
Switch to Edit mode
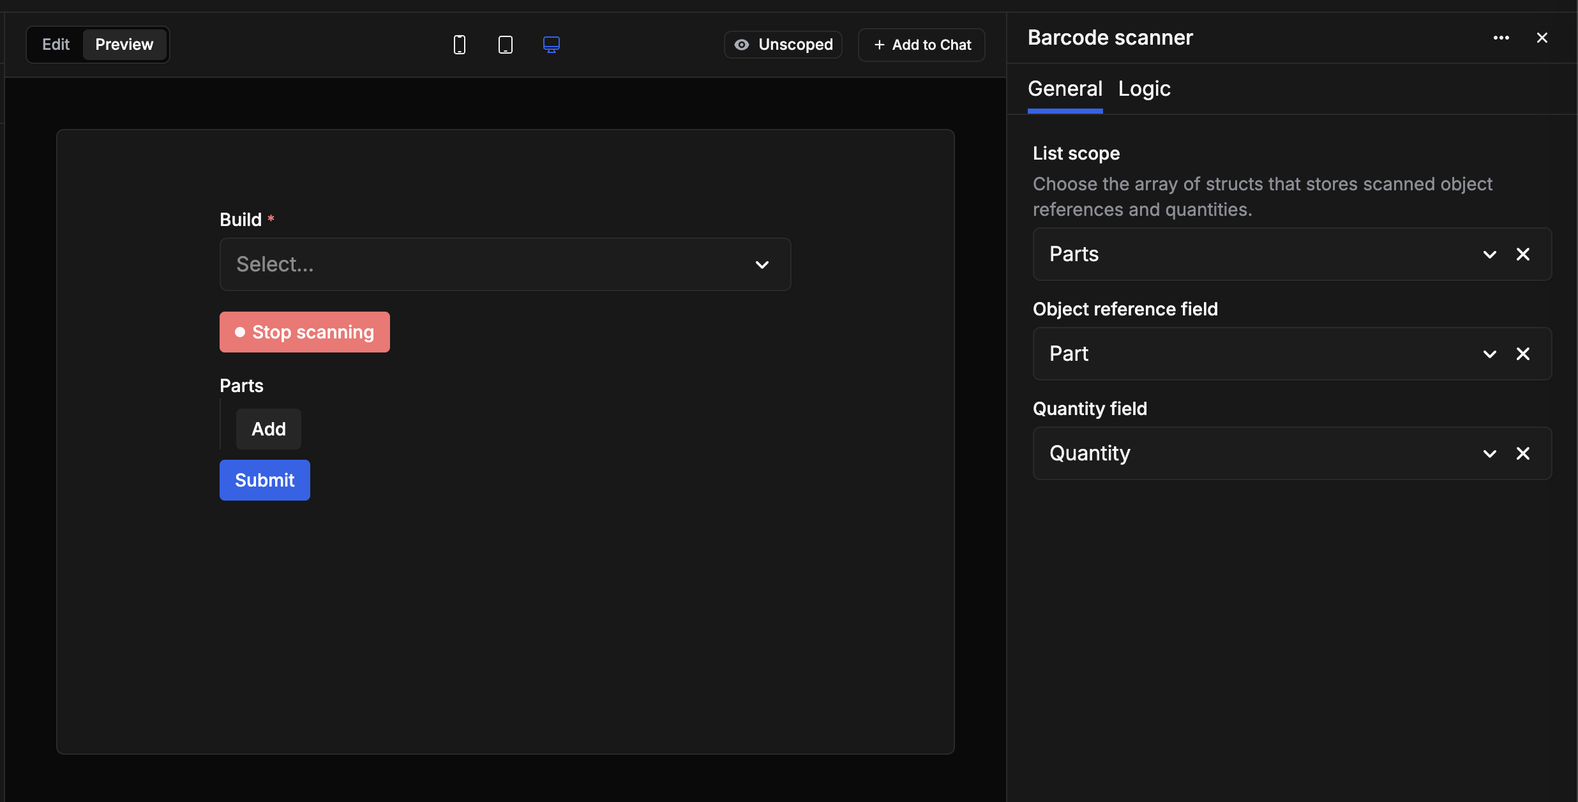56,45
